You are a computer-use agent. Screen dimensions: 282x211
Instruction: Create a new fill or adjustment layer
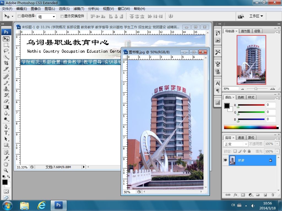pos(251,195)
